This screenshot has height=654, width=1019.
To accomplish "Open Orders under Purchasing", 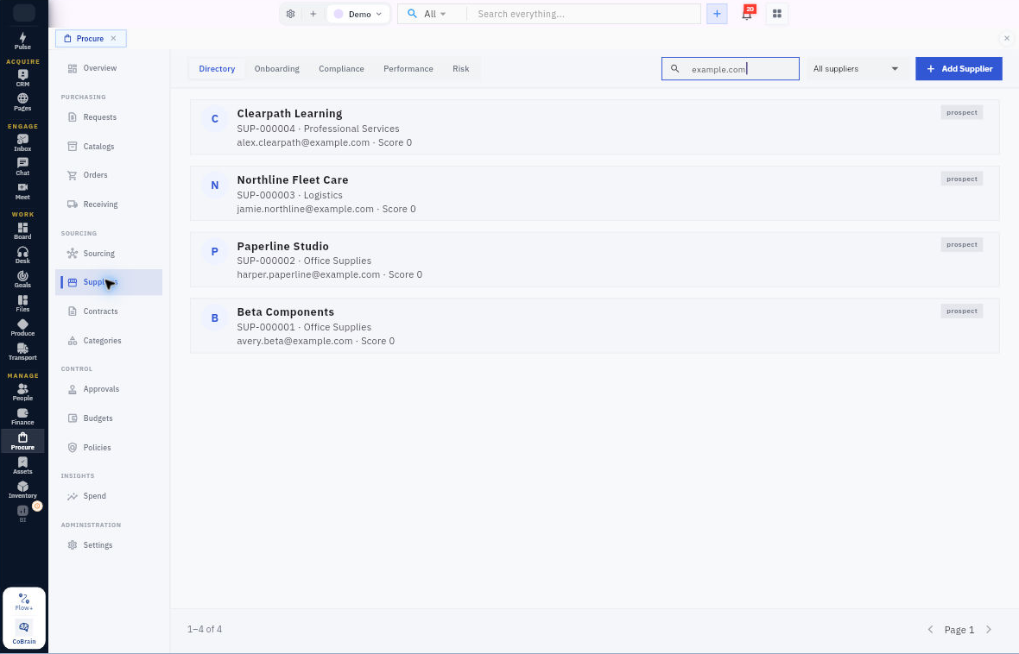I will [109, 175].
